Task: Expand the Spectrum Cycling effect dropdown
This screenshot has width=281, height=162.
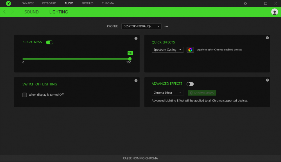Action: (x=167, y=50)
